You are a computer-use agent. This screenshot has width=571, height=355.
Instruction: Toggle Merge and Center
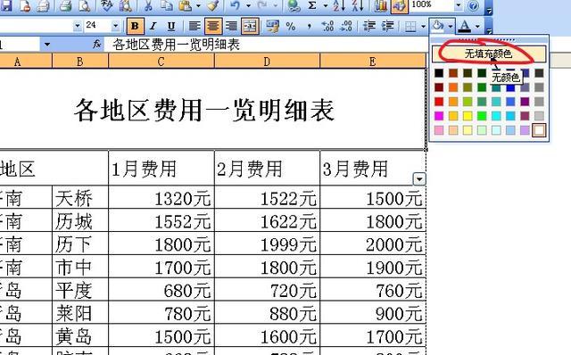click(250, 26)
